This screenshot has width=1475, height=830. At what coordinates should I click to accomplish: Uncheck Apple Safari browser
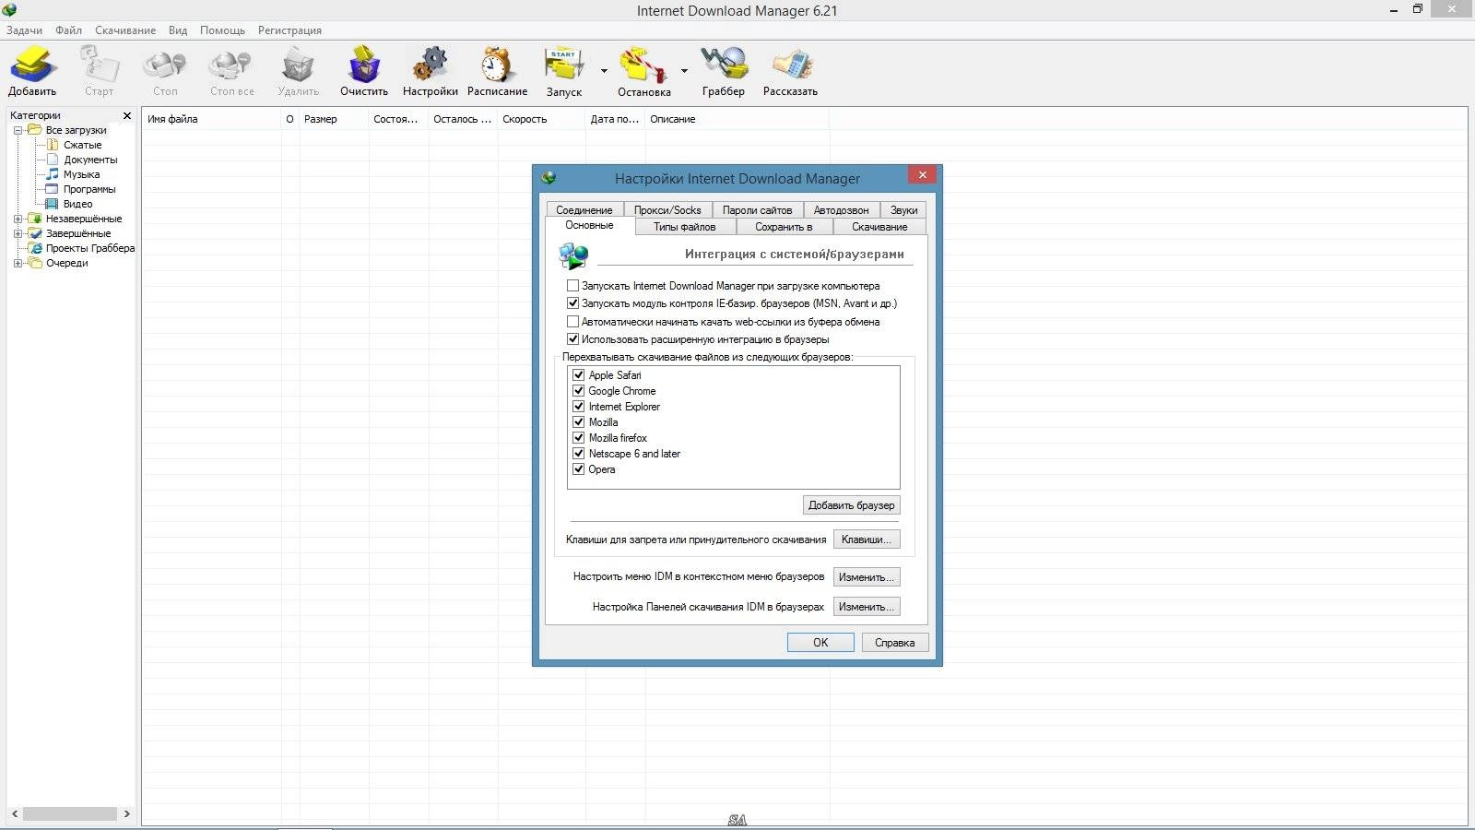pyautogui.click(x=579, y=375)
